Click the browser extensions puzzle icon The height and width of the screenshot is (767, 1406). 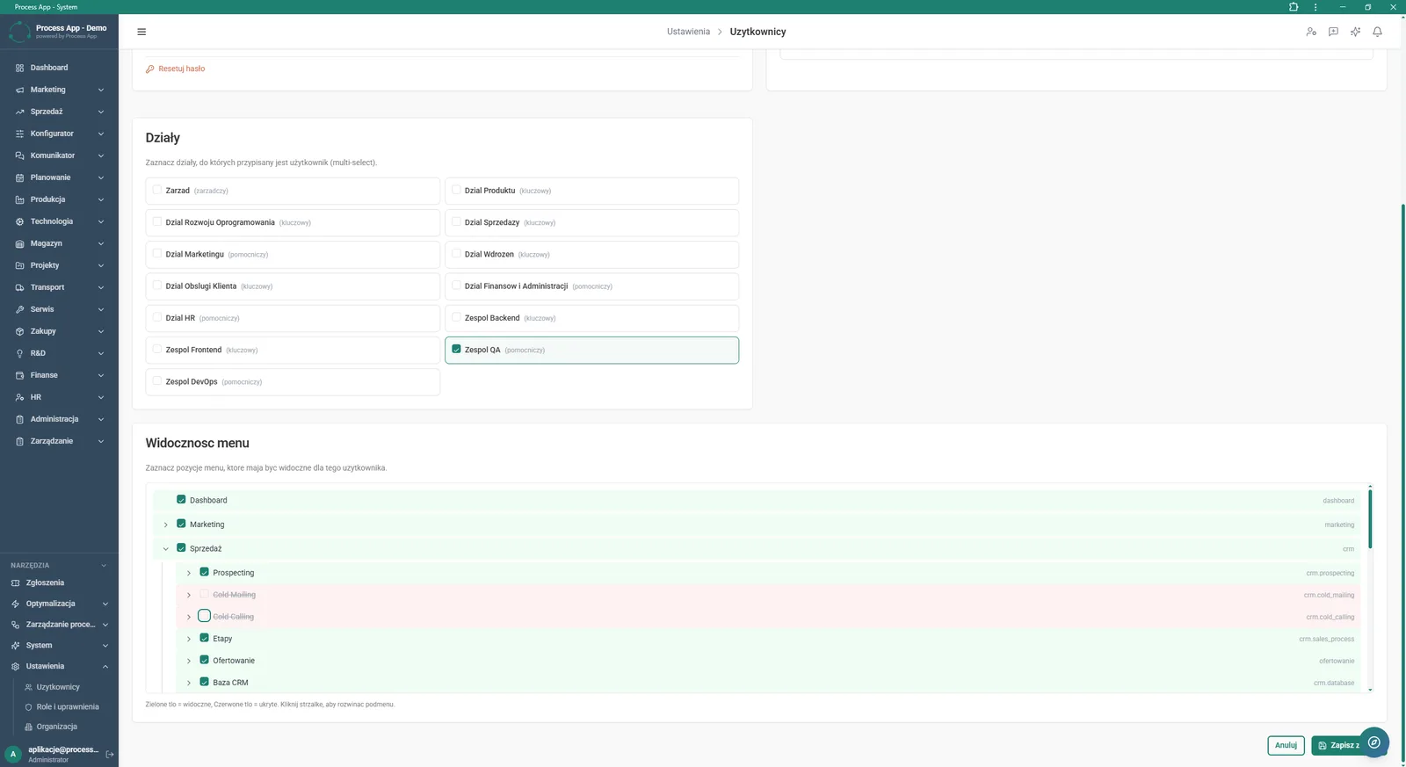(1294, 7)
